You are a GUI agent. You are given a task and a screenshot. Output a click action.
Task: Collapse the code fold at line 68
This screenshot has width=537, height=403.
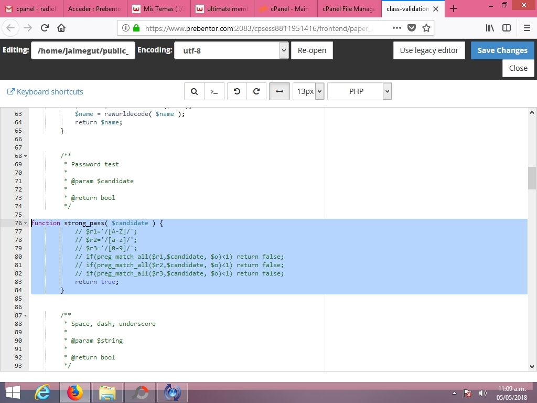25,156
